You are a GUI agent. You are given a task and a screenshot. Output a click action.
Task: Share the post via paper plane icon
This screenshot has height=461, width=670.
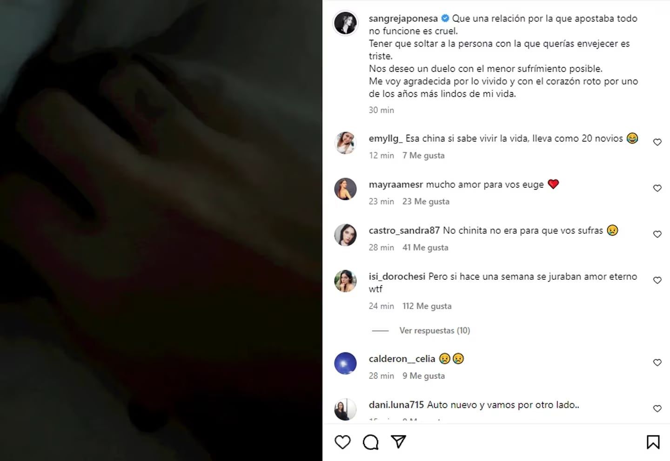(x=398, y=441)
